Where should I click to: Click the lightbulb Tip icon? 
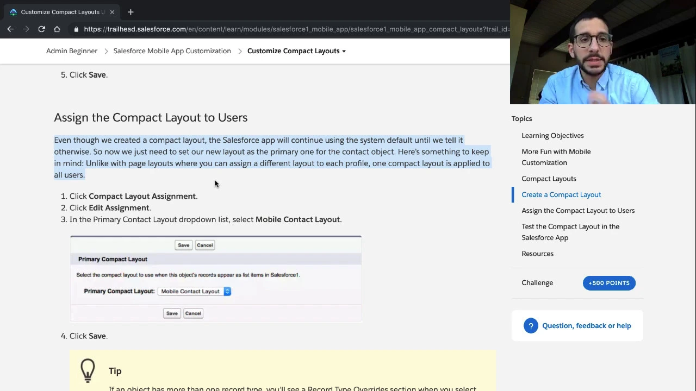point(88,370)
